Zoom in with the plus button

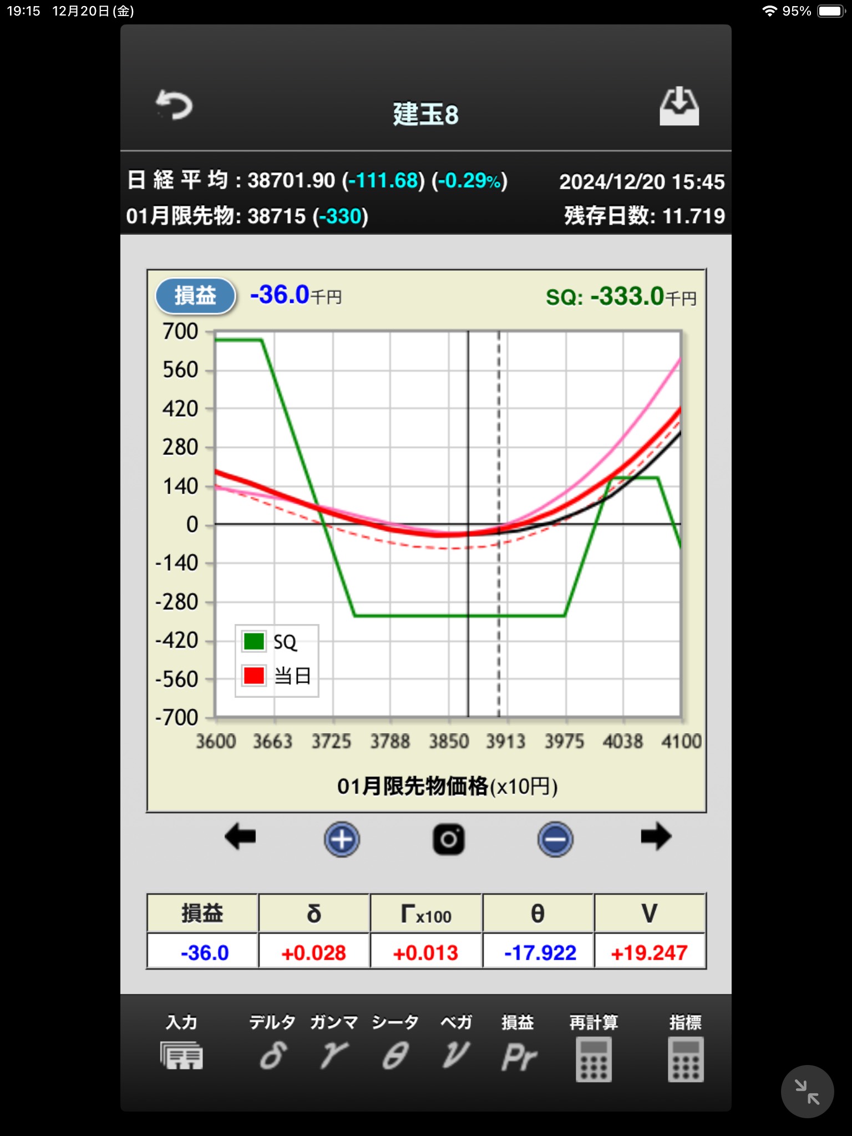(342, 839)
